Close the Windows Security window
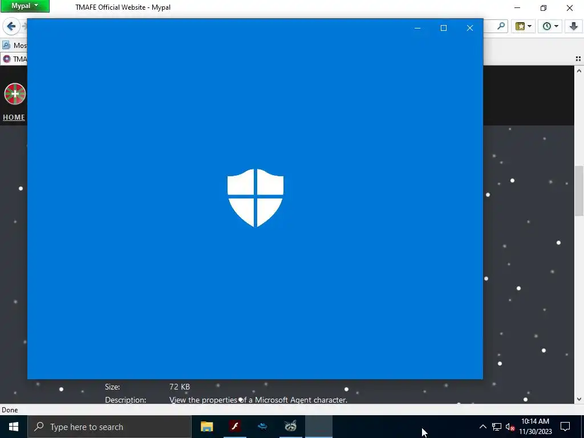This screenshot has height=438, width=584. point(470,28)
